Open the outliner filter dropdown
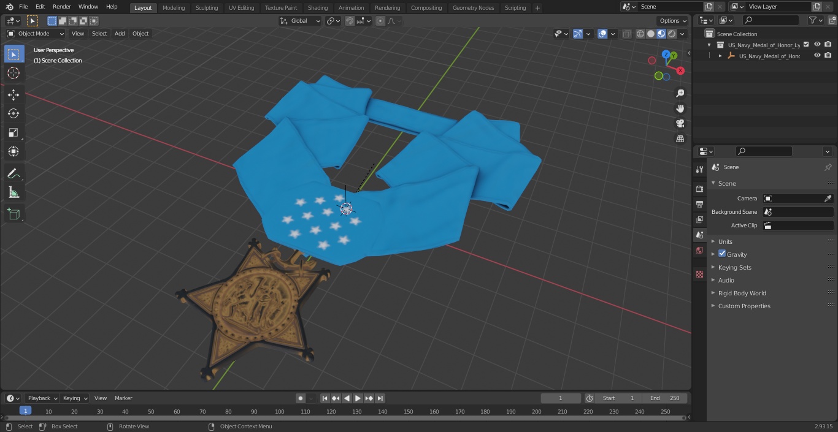838x432 pixels. (816, 20)
